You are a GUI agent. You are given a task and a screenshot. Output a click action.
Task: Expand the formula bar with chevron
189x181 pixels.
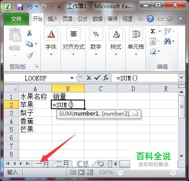click(181, 78)
